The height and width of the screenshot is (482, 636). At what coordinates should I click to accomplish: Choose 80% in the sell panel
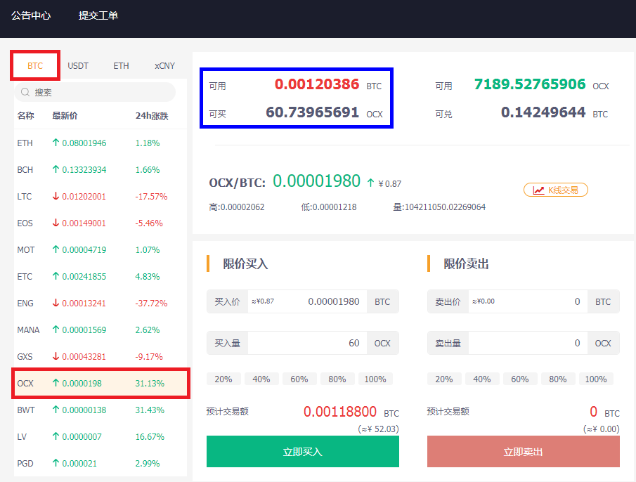pyautogui.click(x=558, y=379)
